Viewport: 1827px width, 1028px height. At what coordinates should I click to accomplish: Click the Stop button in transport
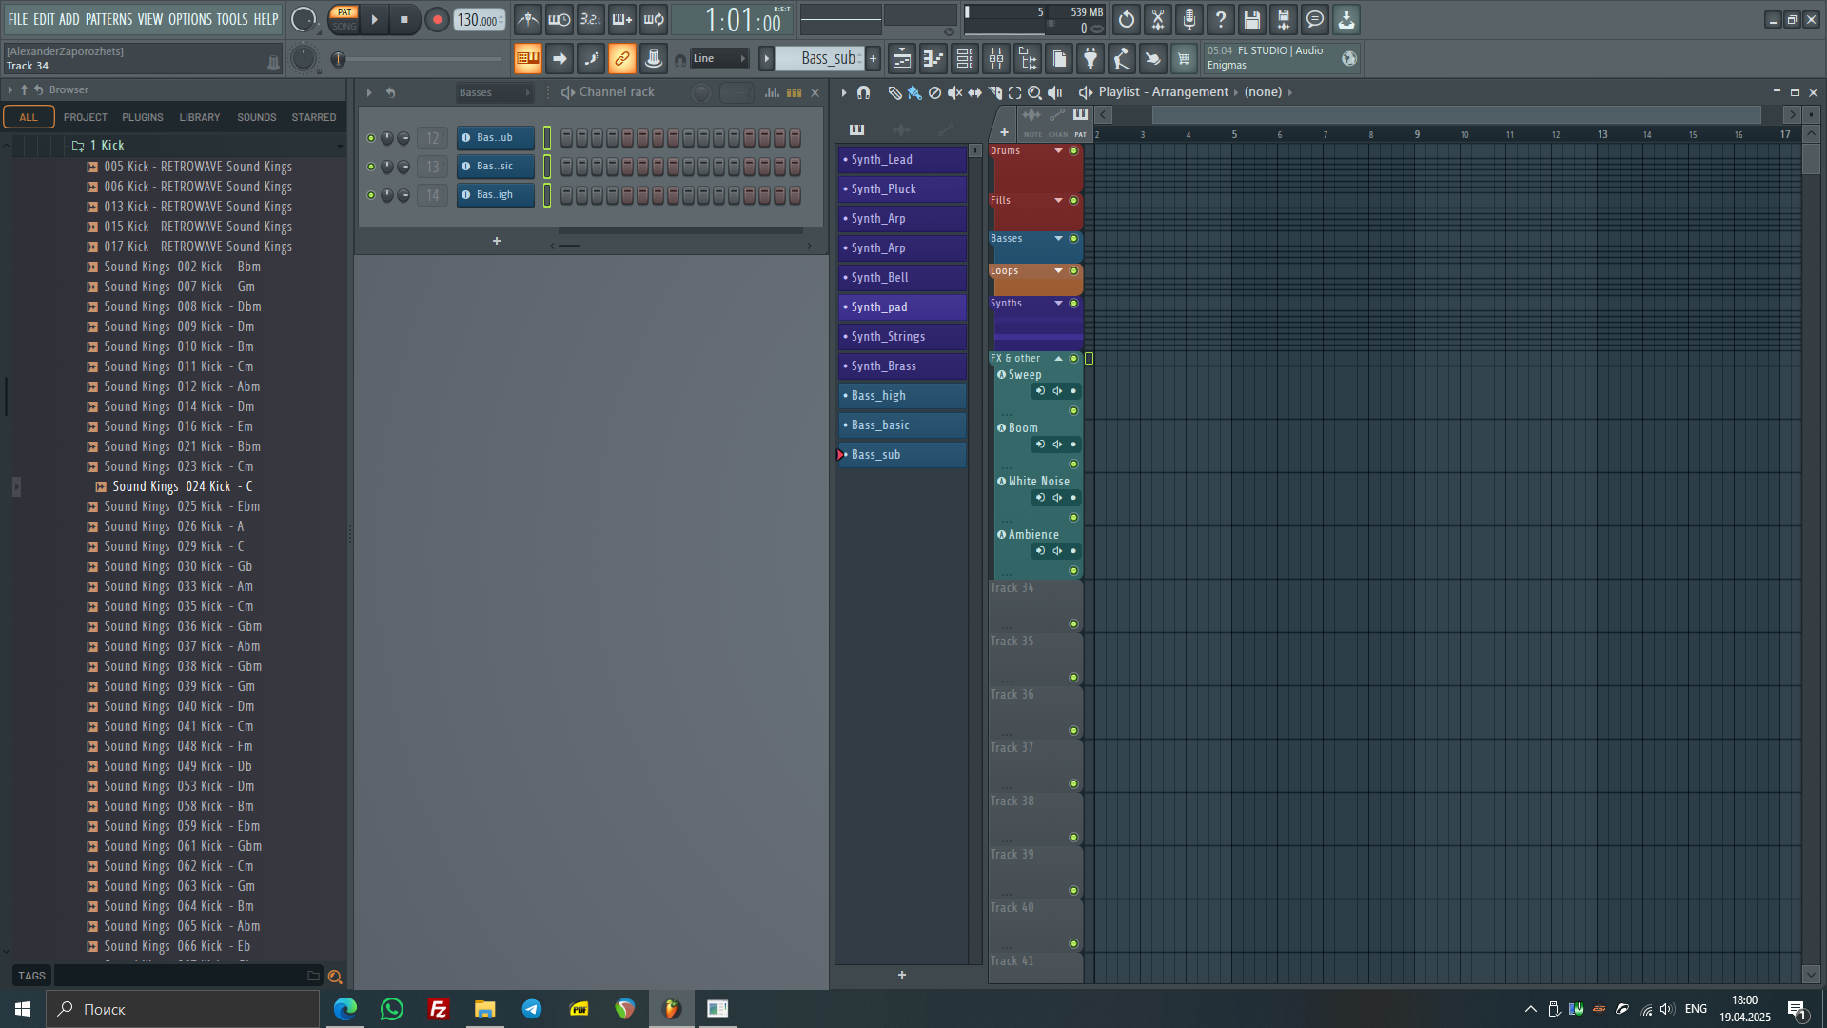tap(404, 19)
